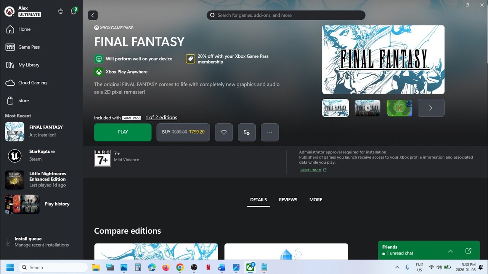Click the IARC 7+ rating badge
The height and width of the screenshot is (274, 488).
click(102, 158)
